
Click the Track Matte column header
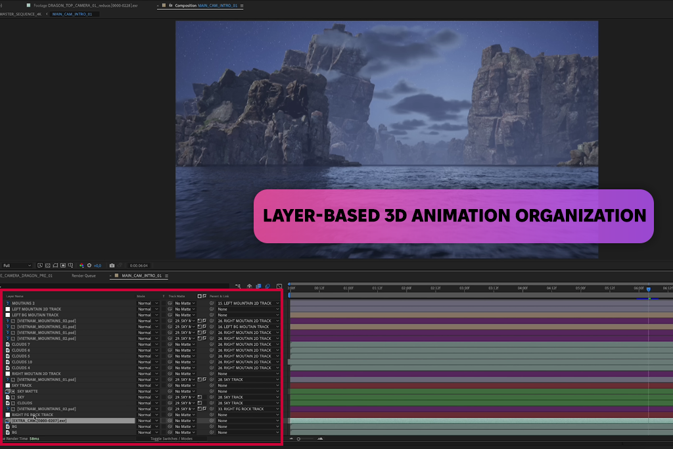177,296
